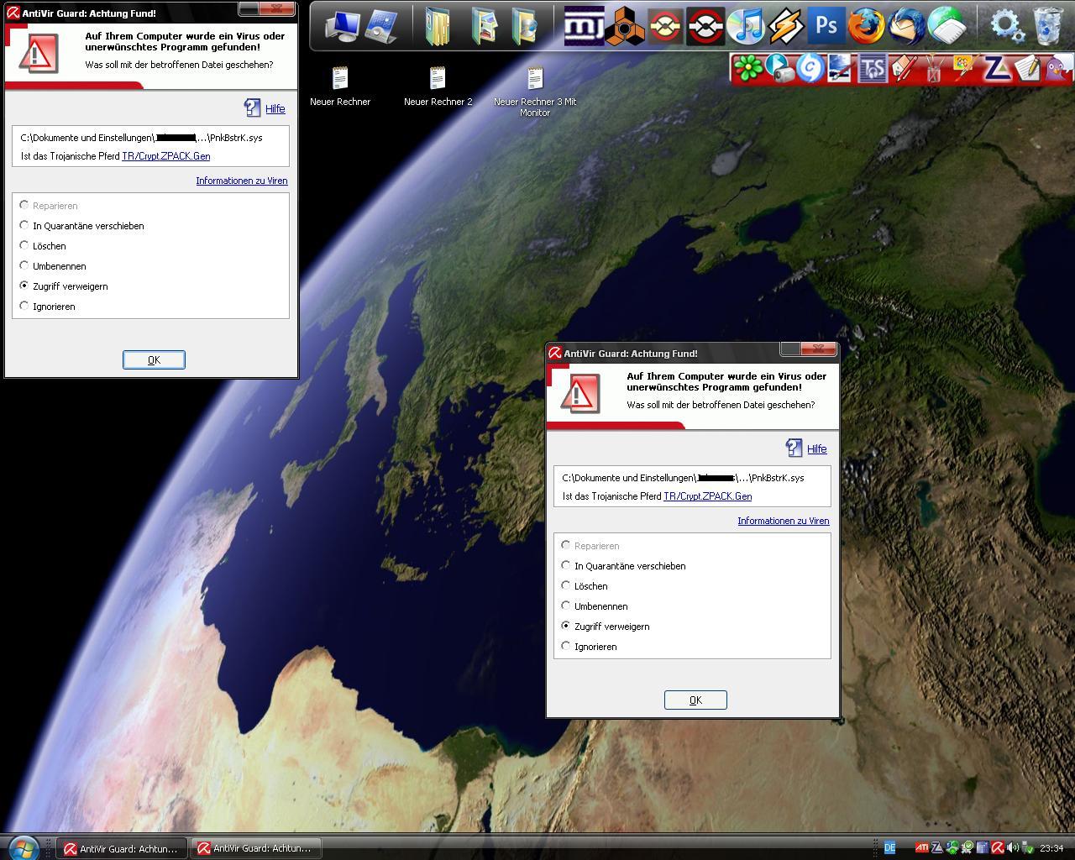Launch iTunes from the dock
Viewport: 1075px width, 860px height.
point(746,26)
